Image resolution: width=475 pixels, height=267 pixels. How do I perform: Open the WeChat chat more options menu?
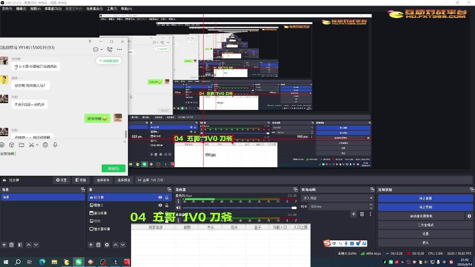pyautogui.click(x=119, y=49)
